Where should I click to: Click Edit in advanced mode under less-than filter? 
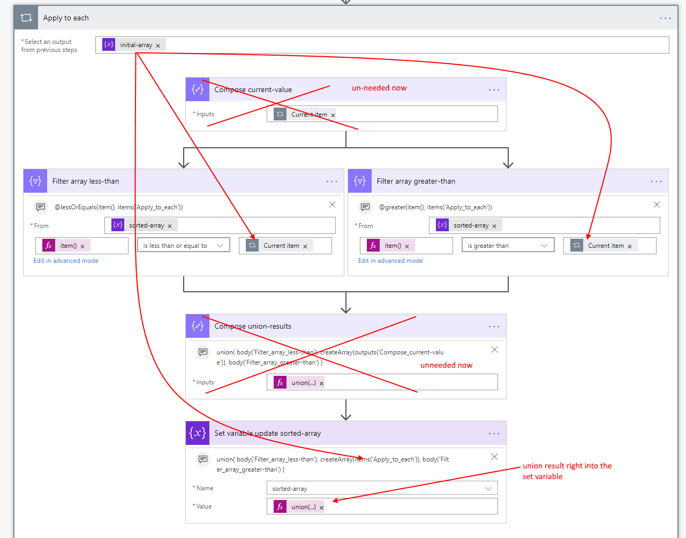[66, 261]
